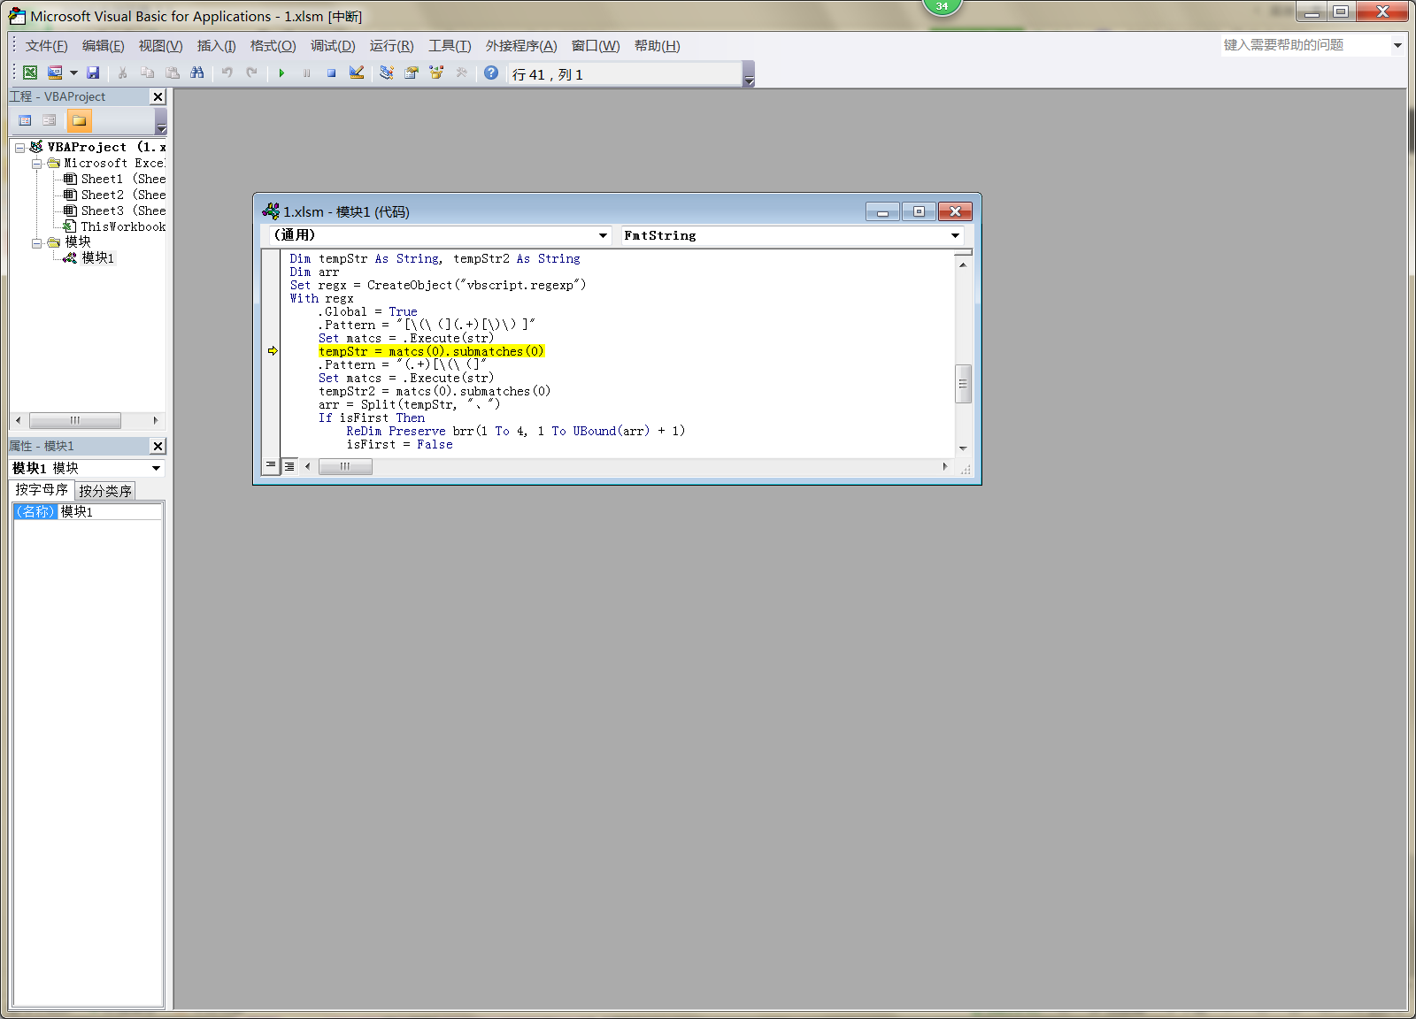
Task: Run the macro with the green play icon
Action: (281, 73)
